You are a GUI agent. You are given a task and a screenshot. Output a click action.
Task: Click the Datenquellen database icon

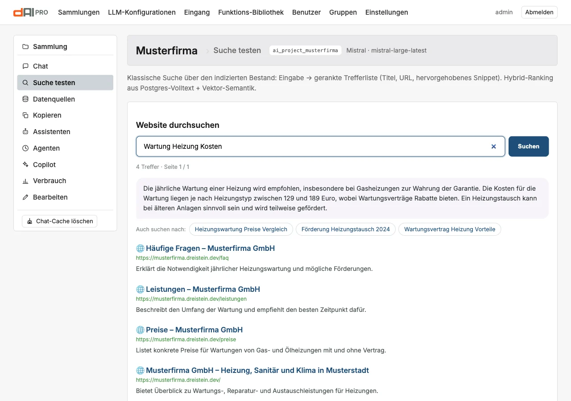25,99
